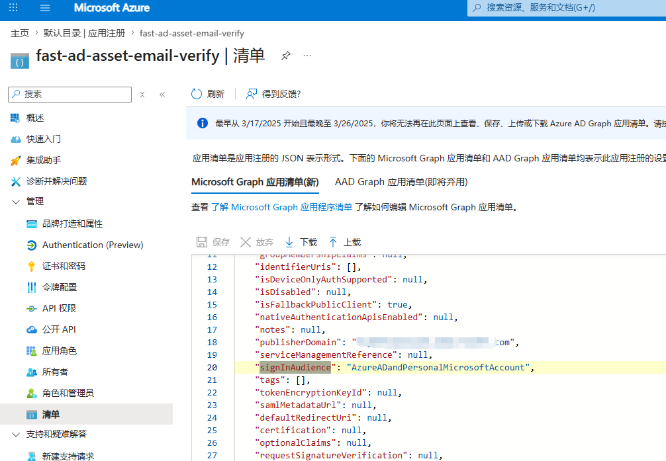
Task: Click the AzureADandPersonalMicrosoftAccount value
Action: point(438,367)
